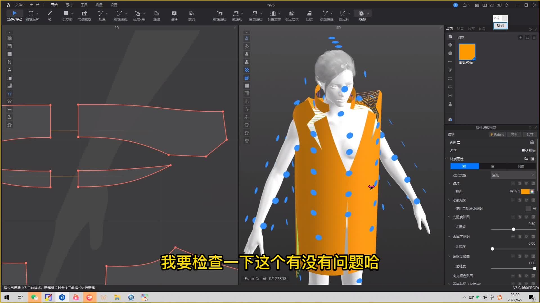This screenshot has width=540, height=303.
Task: Choose the 长方形 rectangle tool
Action: pos(67,16)
